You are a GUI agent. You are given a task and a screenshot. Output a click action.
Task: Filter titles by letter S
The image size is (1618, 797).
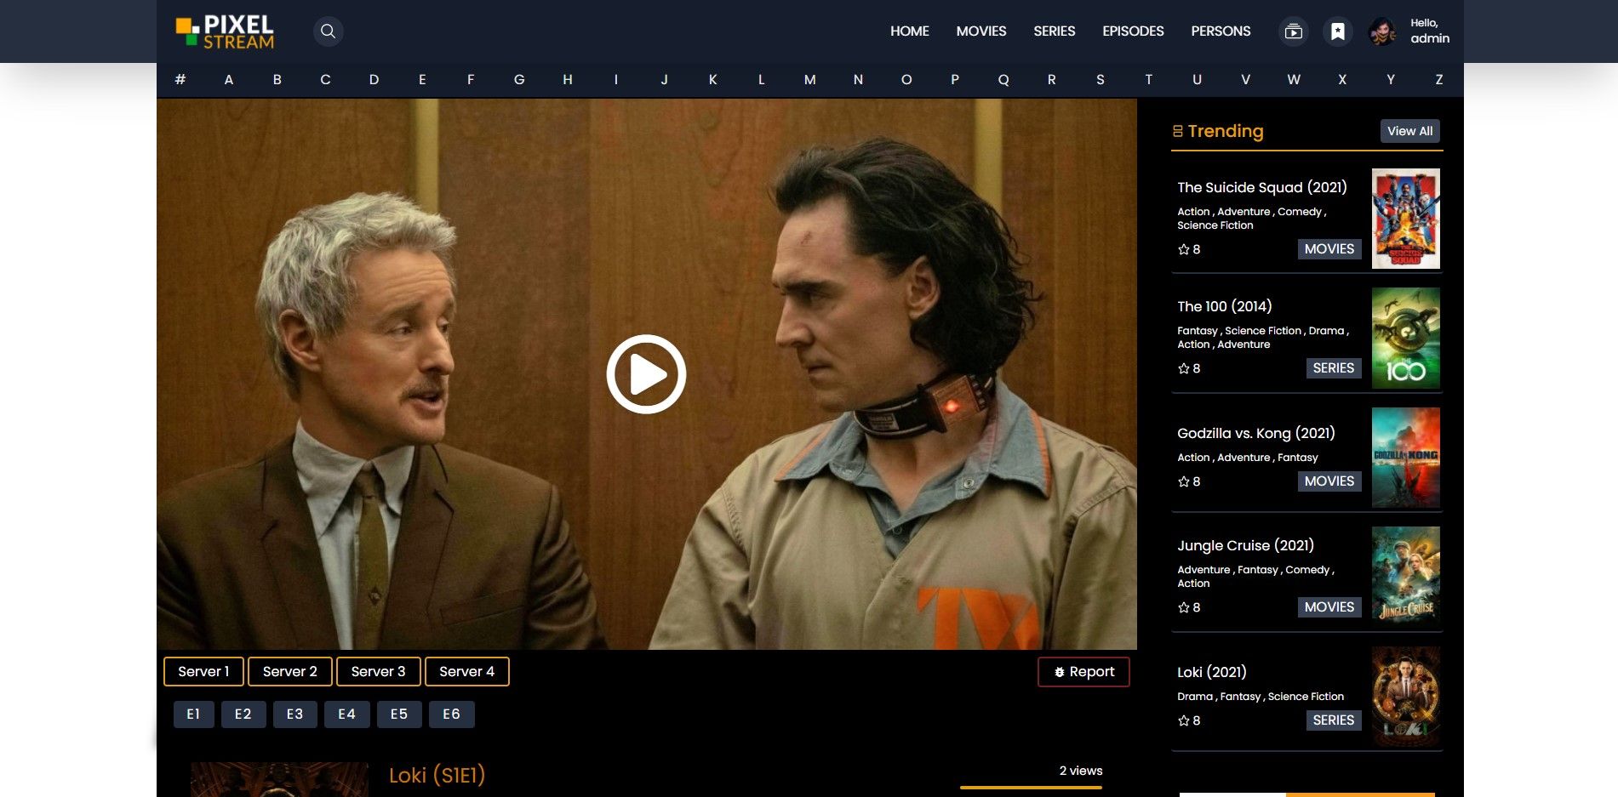(x=1101, y=79)
